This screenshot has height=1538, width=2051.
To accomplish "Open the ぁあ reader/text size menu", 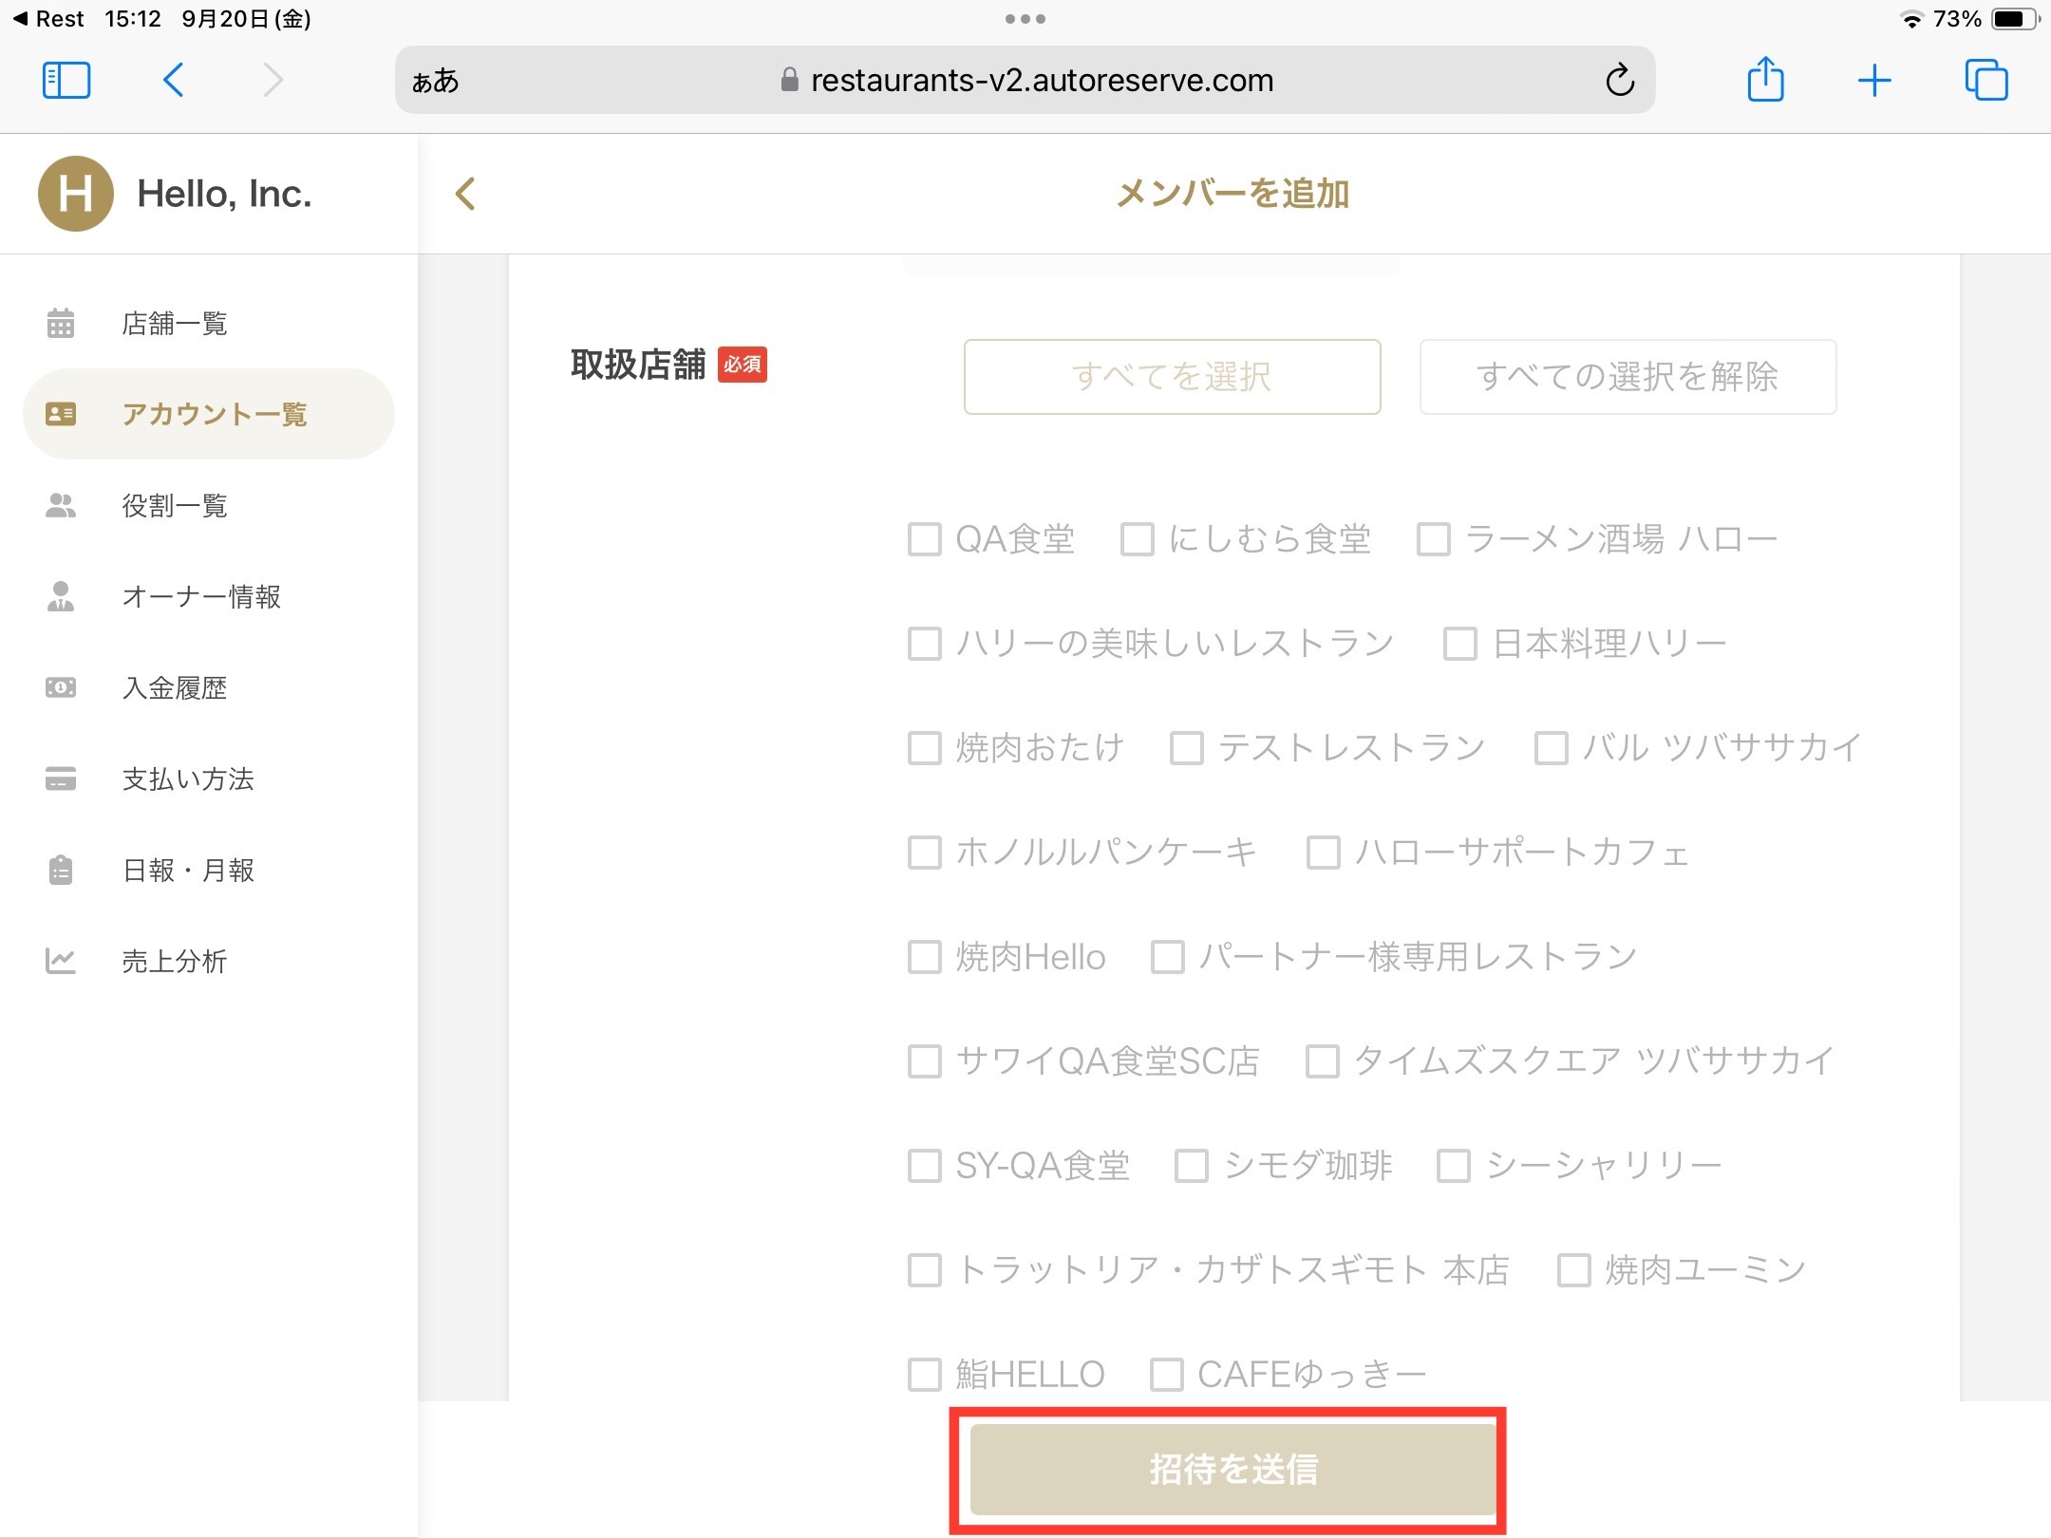I will point(436,82).
